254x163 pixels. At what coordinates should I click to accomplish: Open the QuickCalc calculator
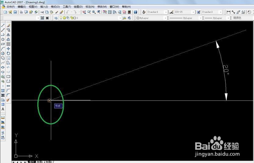[x=129, y=12]
